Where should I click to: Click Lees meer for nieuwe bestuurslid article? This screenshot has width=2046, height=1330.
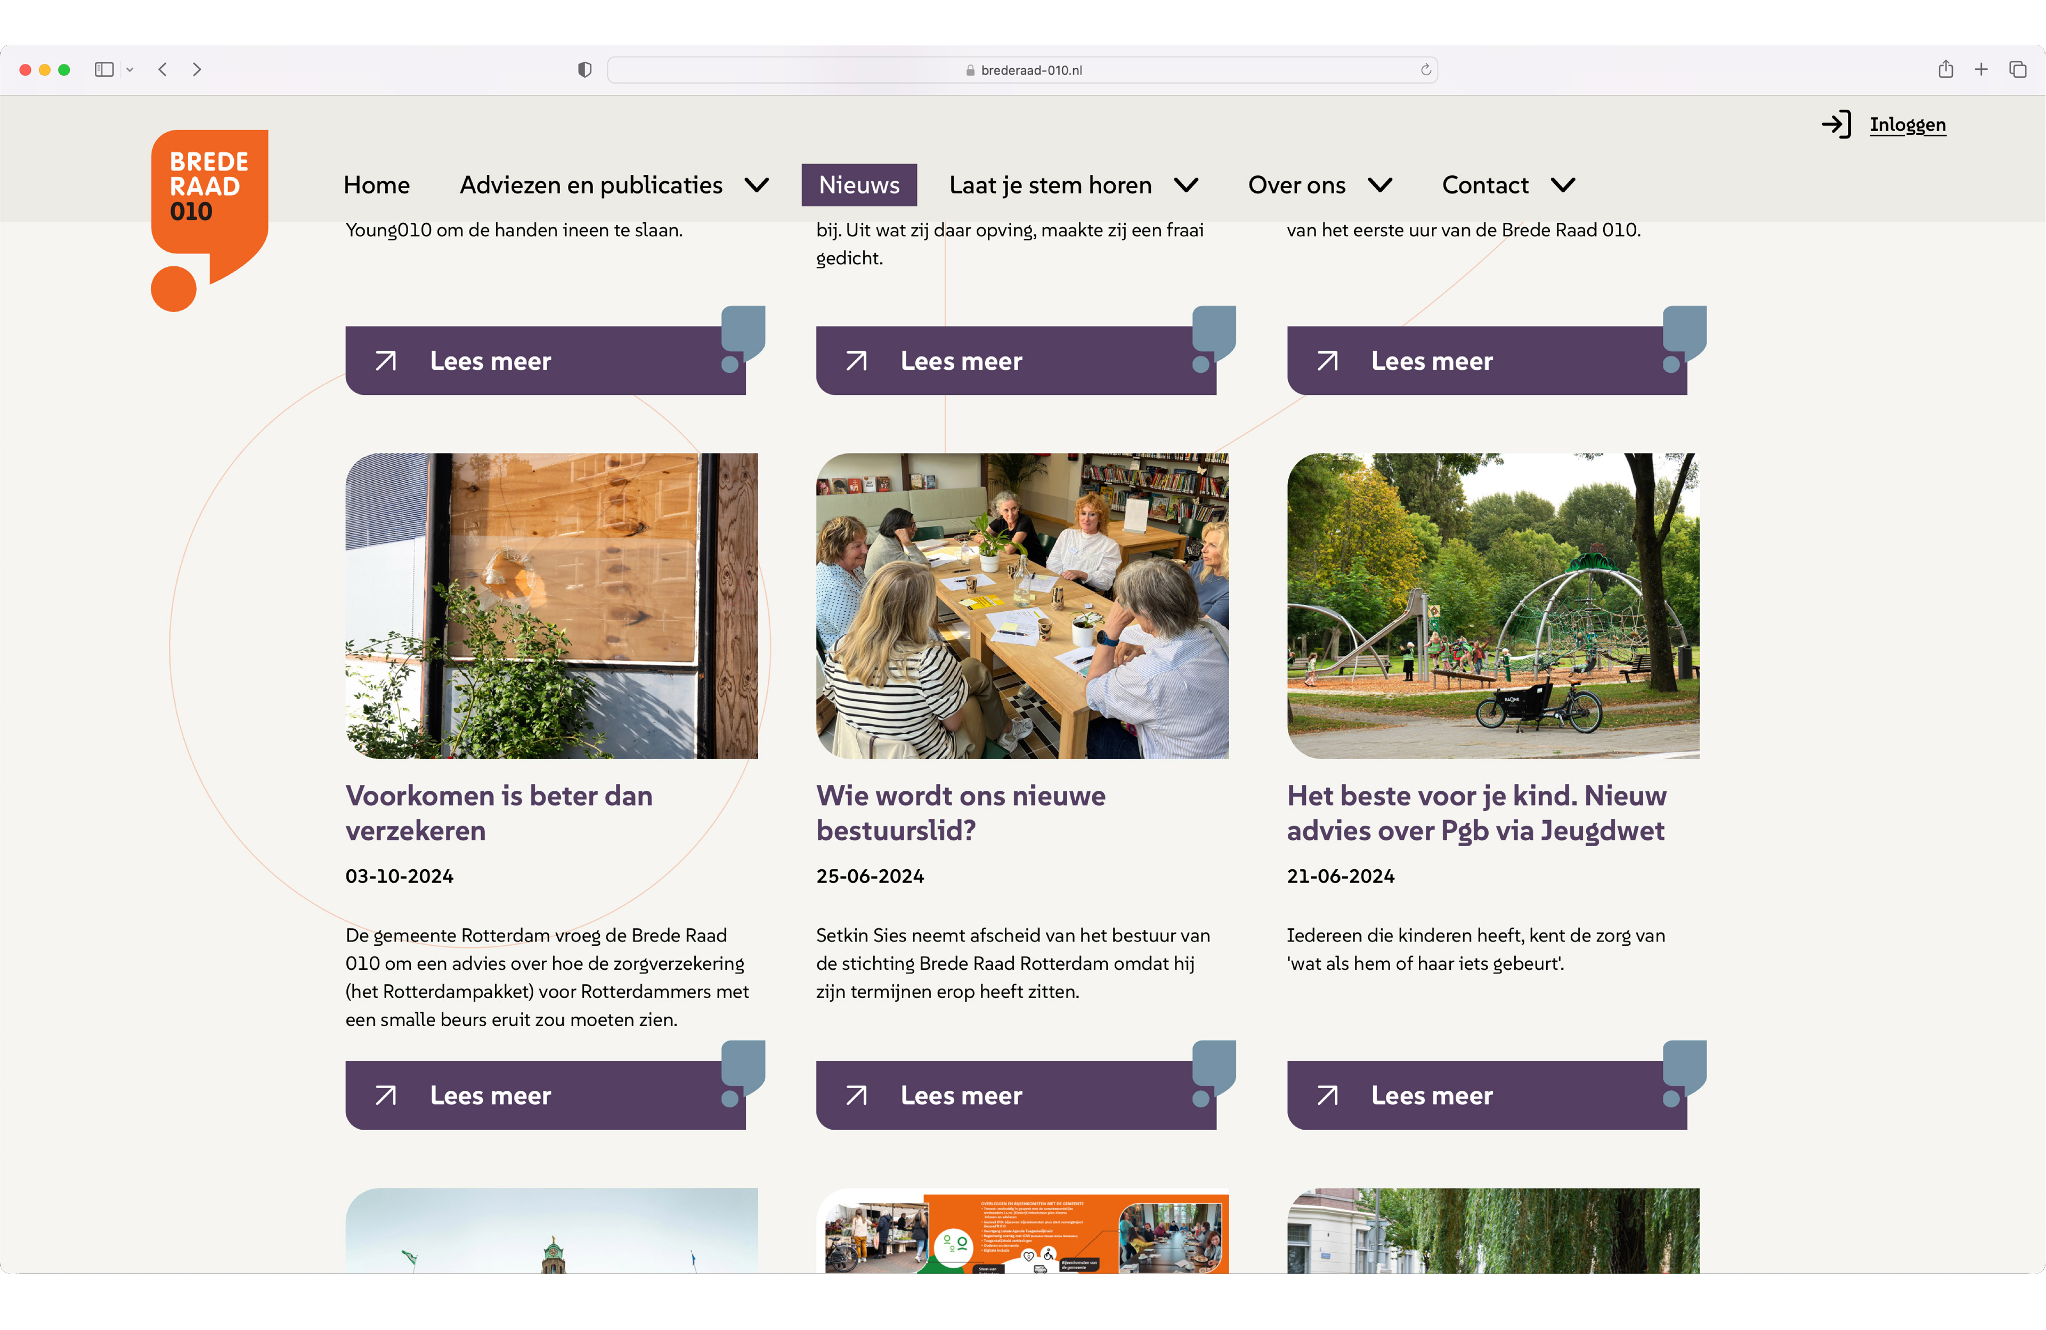click(x=1015, y=1096)
